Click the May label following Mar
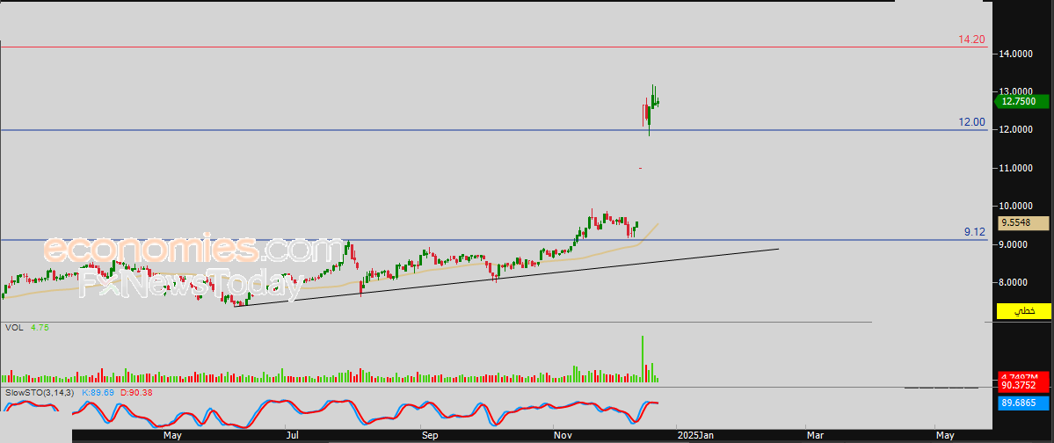Viewport: 1054px width, 443px height. coord(945,436)
